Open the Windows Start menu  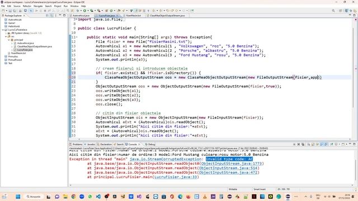click(18, 197)
